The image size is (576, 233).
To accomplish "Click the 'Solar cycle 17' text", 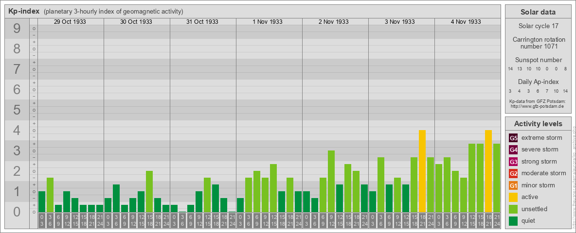I will (x=538, y=26).
